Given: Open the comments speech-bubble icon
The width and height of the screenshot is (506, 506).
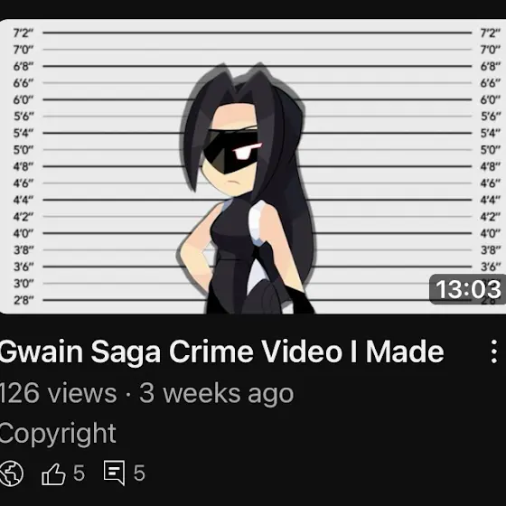Looking at the screenshot, I should [x=114, y=473].
